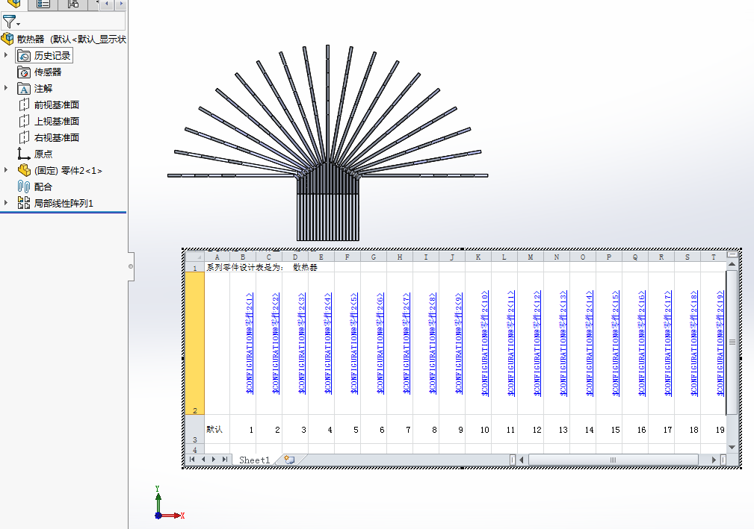Click the horizontal scrollbar right arrow
Screen dimensions: 754x529
point(714,460)
